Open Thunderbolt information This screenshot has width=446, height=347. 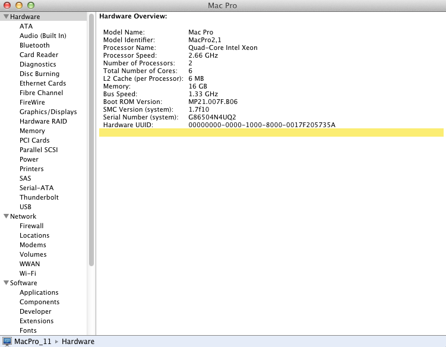[x=39, y=197]
